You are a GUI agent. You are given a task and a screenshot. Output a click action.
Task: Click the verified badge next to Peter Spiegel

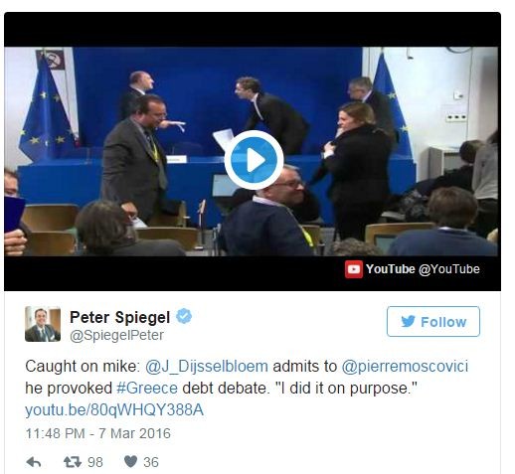tap(184, 316)
